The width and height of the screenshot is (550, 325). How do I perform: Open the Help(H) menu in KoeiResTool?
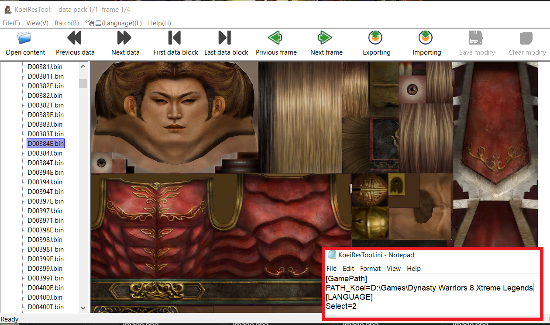[x=159, y=23]
